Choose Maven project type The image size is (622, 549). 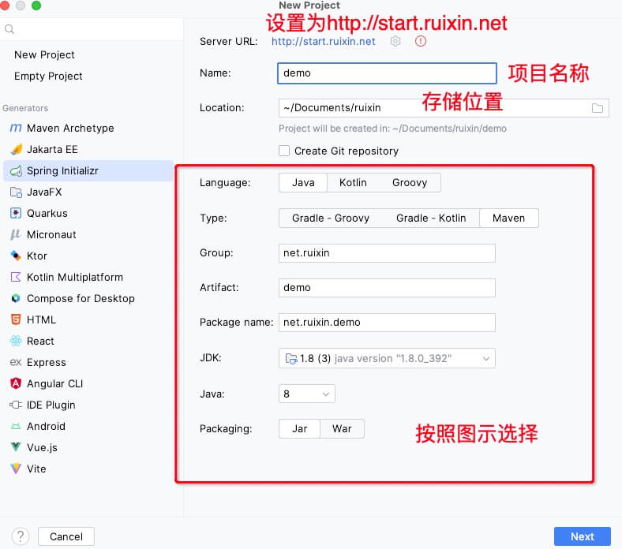pos(509,218)
